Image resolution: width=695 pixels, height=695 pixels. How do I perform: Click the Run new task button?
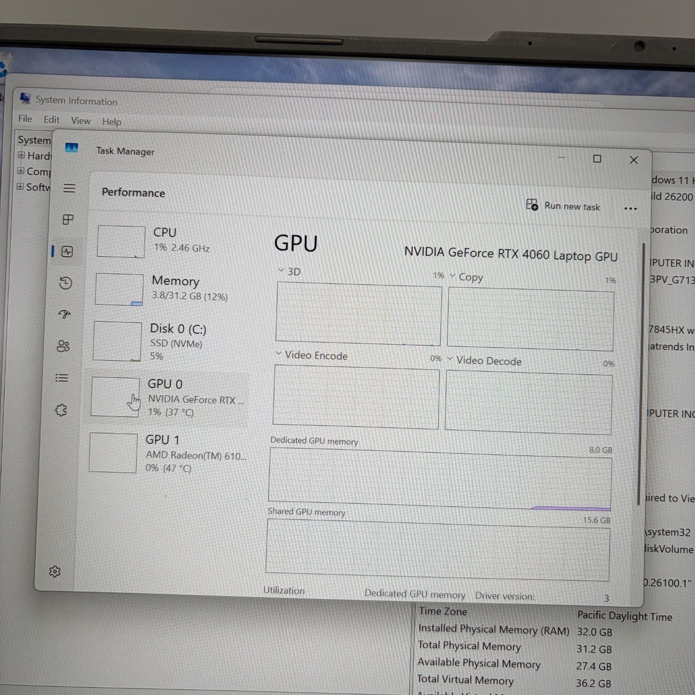(563, 206)
